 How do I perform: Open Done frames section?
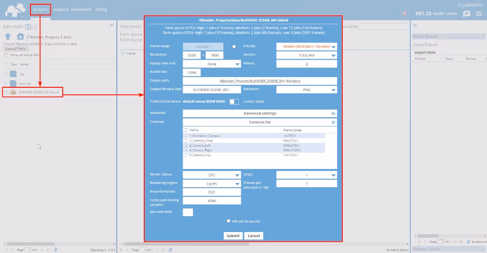click(426, 45)
